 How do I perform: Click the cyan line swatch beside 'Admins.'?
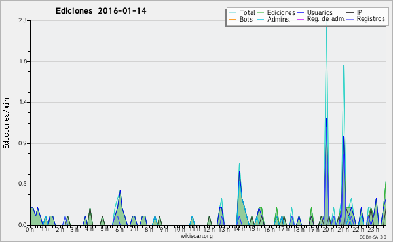pos(261,19)
